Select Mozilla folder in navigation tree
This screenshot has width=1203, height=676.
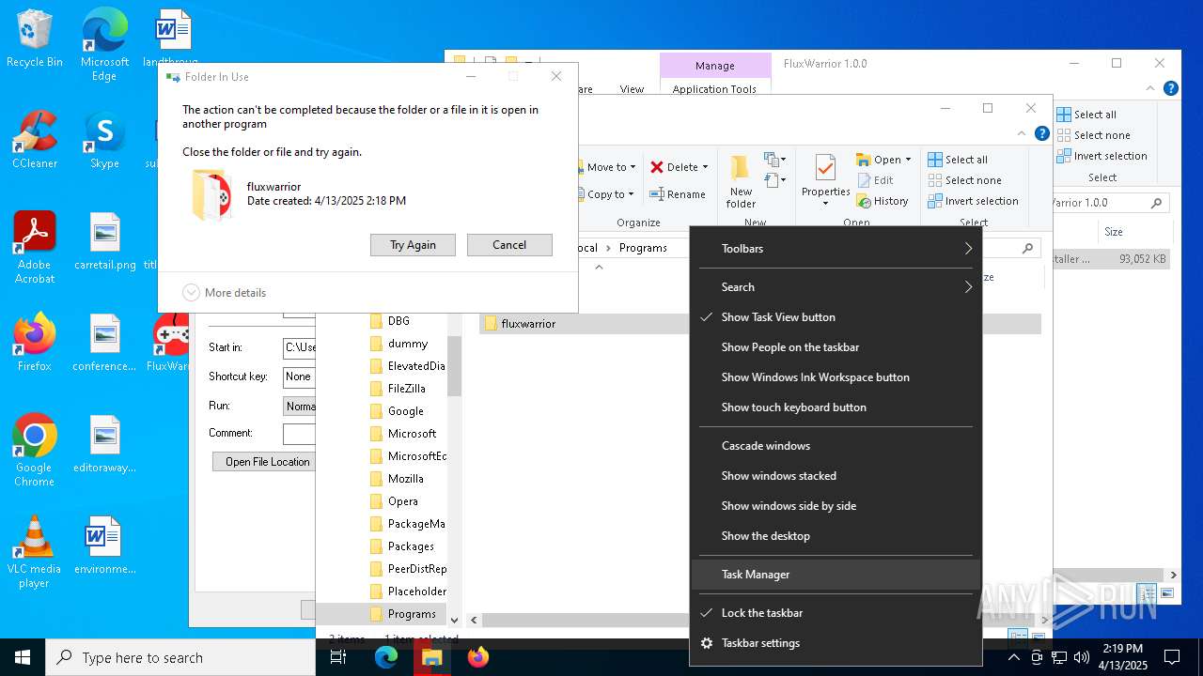(406, 479)
